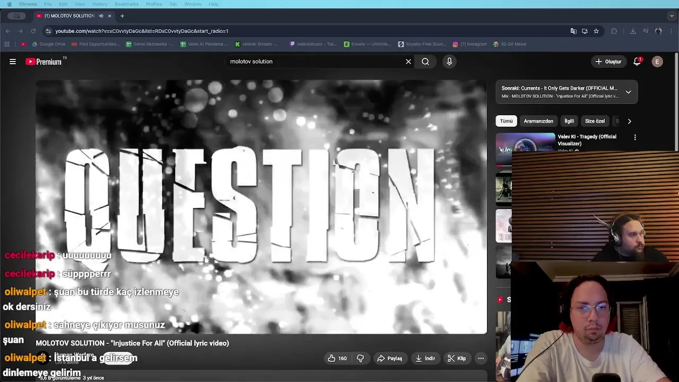Open Chrome's three-dot main menu
The width and height of the screenshot is (679, 382).
point(672,31)
